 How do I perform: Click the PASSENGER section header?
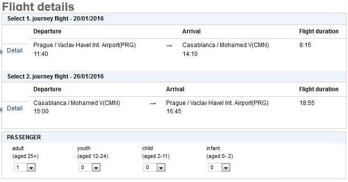24,137
